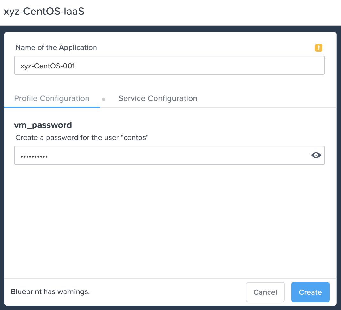
Task: Switch to the Service Configuration tab
Action: coord(158,98)
